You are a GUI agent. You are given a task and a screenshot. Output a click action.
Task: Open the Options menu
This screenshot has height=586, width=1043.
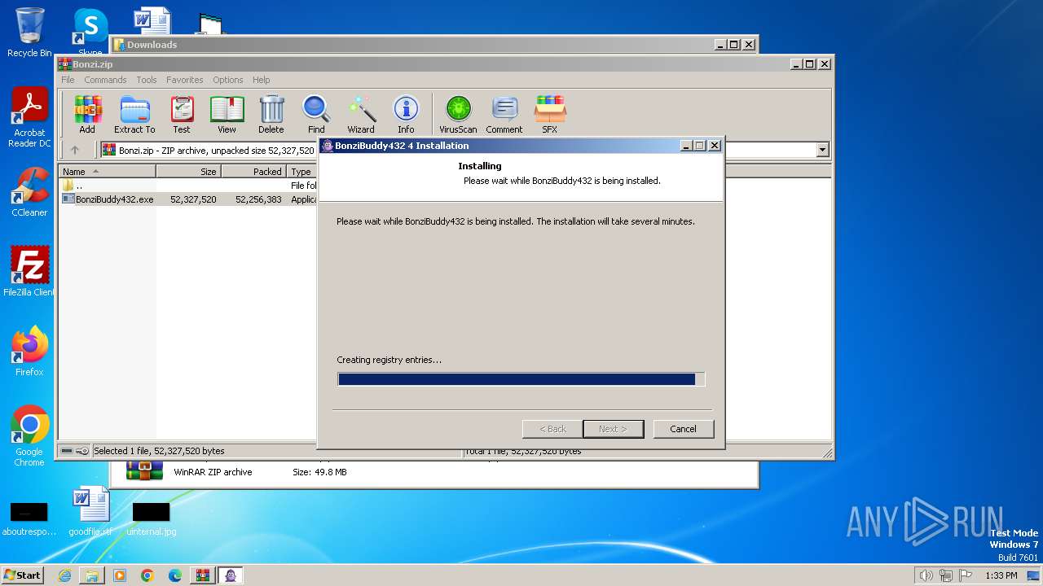228,80
